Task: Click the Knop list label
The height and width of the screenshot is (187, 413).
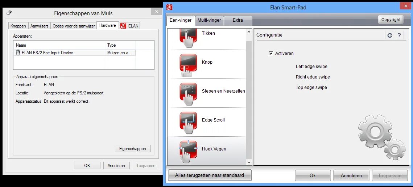Action: [x=207, y=62]
